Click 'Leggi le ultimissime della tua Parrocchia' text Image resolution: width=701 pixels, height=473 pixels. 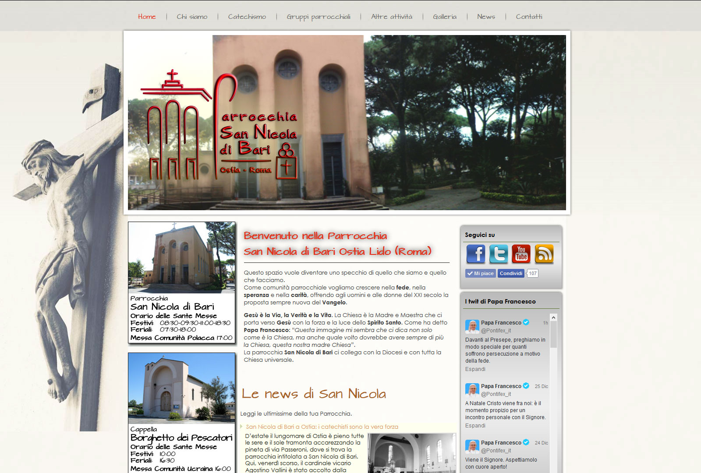(x=296, y=413)
